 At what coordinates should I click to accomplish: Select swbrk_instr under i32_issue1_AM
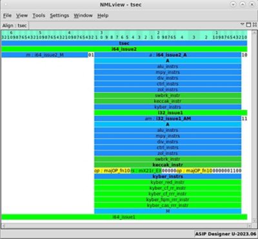click(168, 159)
